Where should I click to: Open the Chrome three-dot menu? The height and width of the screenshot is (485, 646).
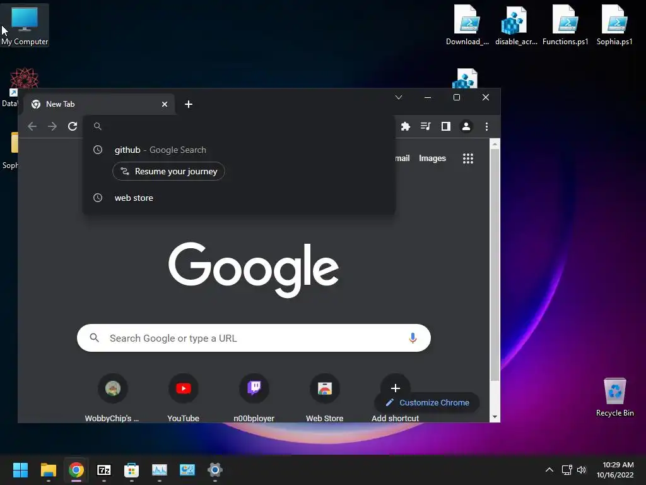tap(486, 126)
